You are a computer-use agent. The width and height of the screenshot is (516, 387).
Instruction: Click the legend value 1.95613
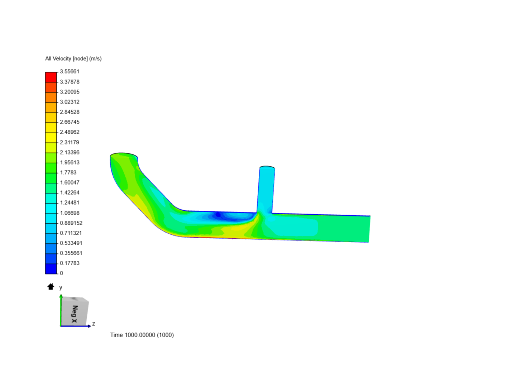[70, 162]
